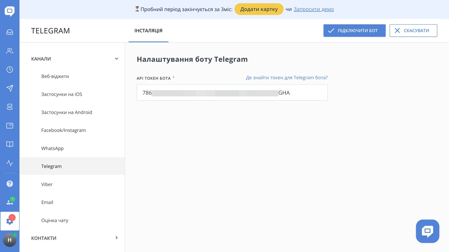Open the Inbox tray icon
The width and height of the screenshot is (449, 252).
10,32
